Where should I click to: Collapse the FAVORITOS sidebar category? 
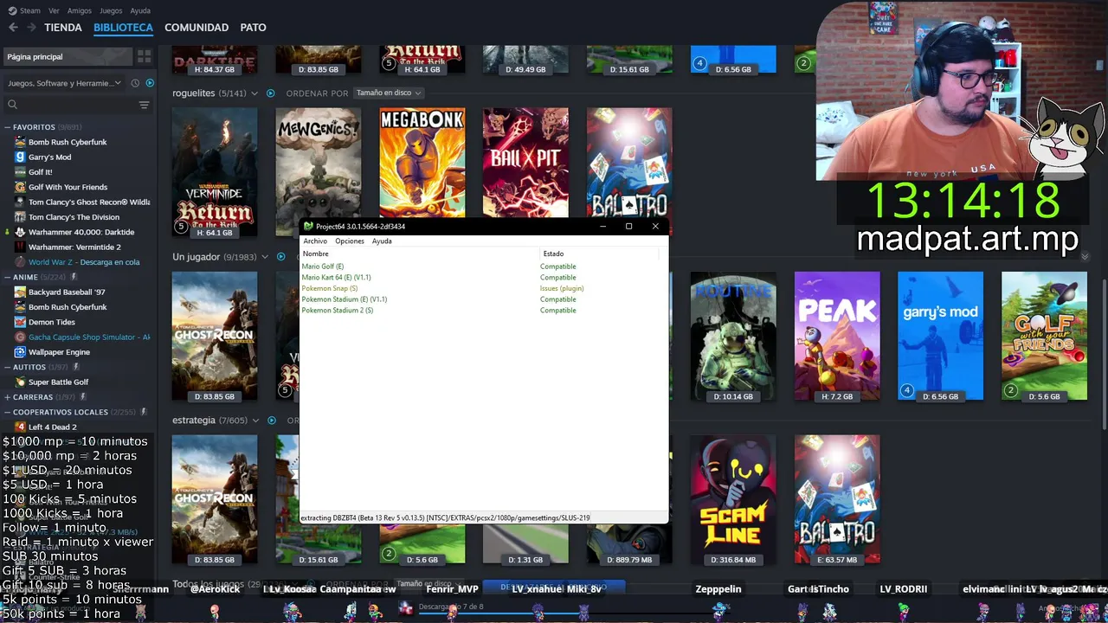(8, 127)
